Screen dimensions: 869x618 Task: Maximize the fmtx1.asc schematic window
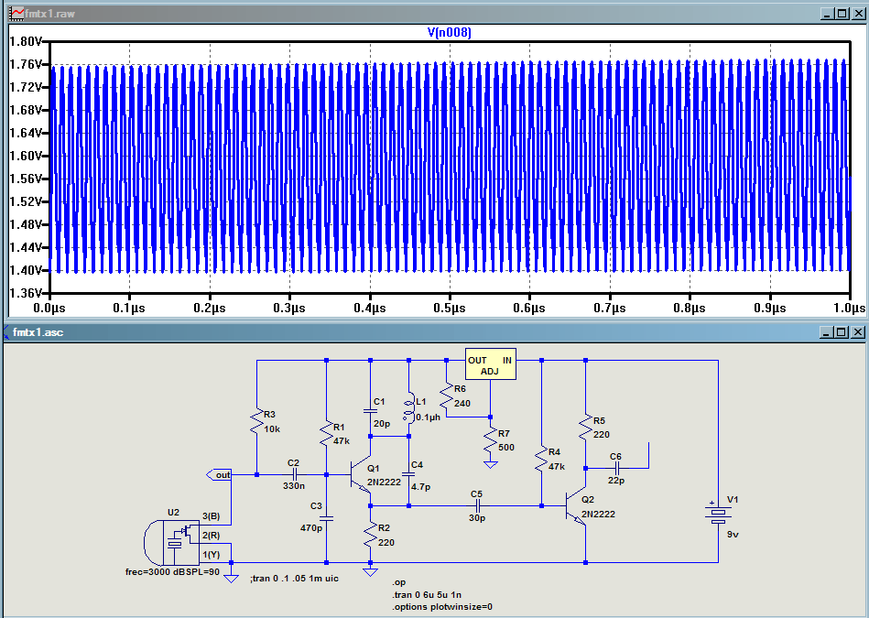tap(842, 332)
